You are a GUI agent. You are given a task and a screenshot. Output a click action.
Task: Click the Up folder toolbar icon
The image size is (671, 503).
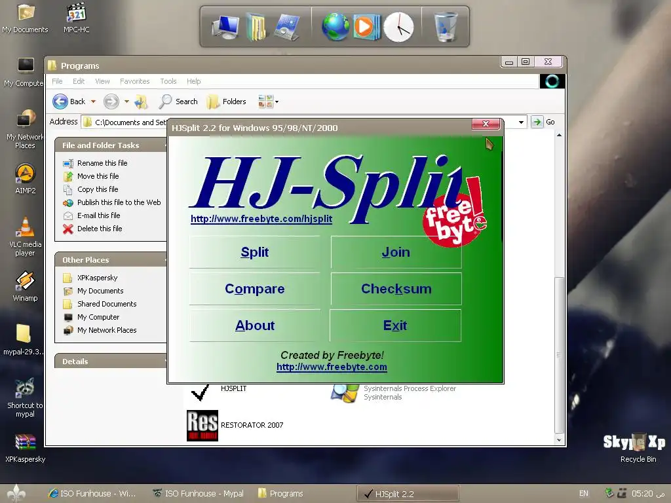pos(141,102)
